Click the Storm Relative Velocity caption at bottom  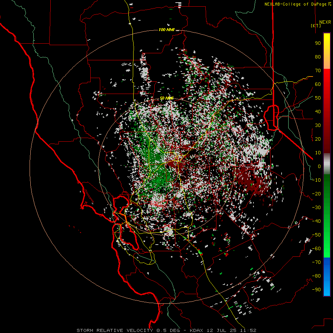[x=166, y=330]
